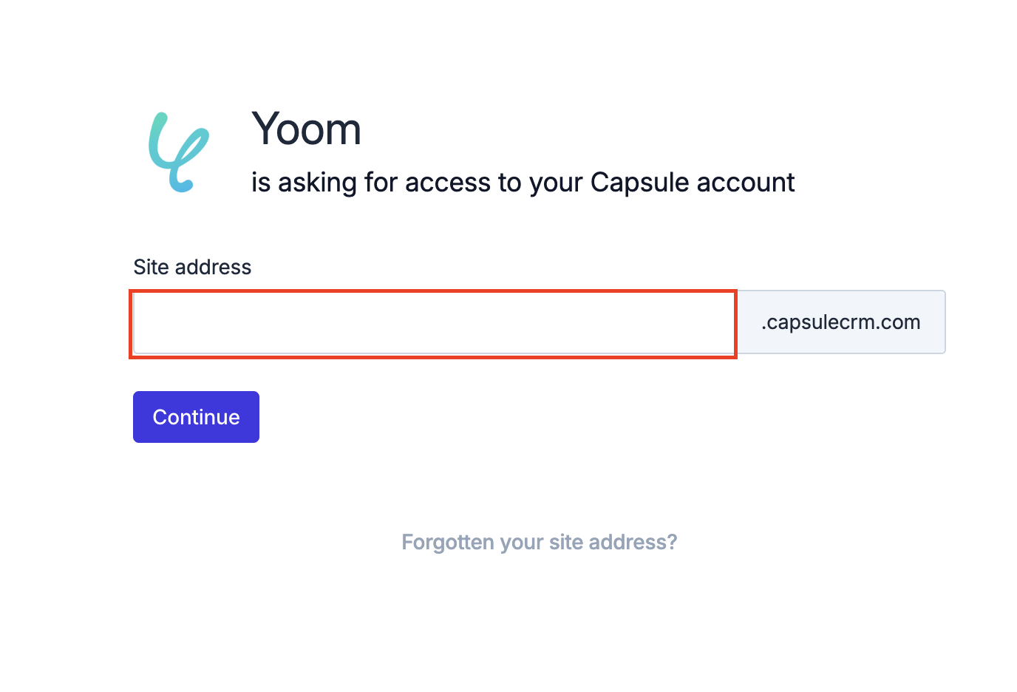Open the Forgotten your site address link
The height and width of the screenshot is (692, 1017).
[x=539, y=542]
